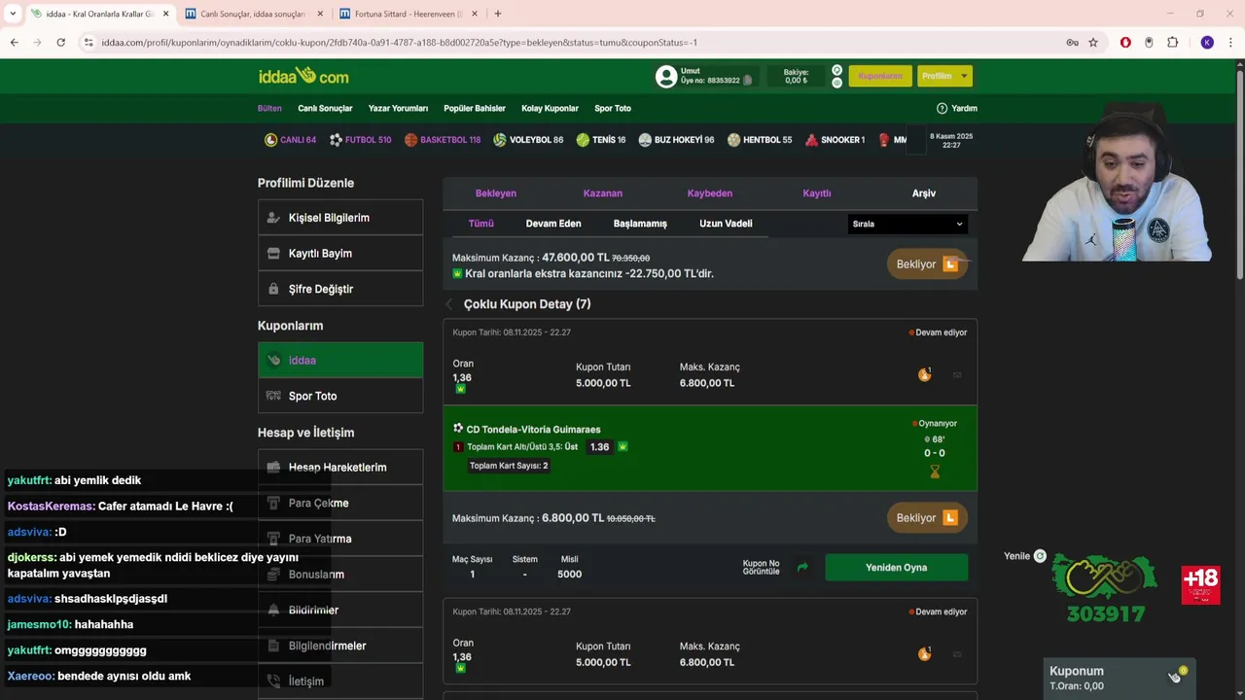The image size is (1245, 700).
Task: Click the iddaa.com logo
Action: [x=303, y=76]
